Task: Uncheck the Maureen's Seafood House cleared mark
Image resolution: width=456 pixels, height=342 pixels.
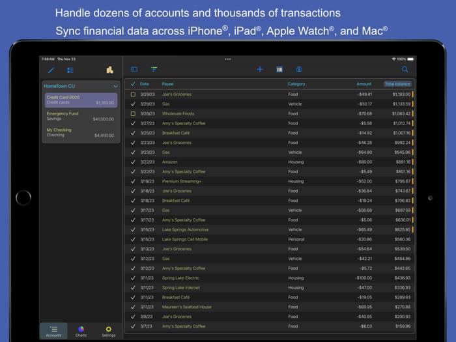Action: (x=133, y=307)
